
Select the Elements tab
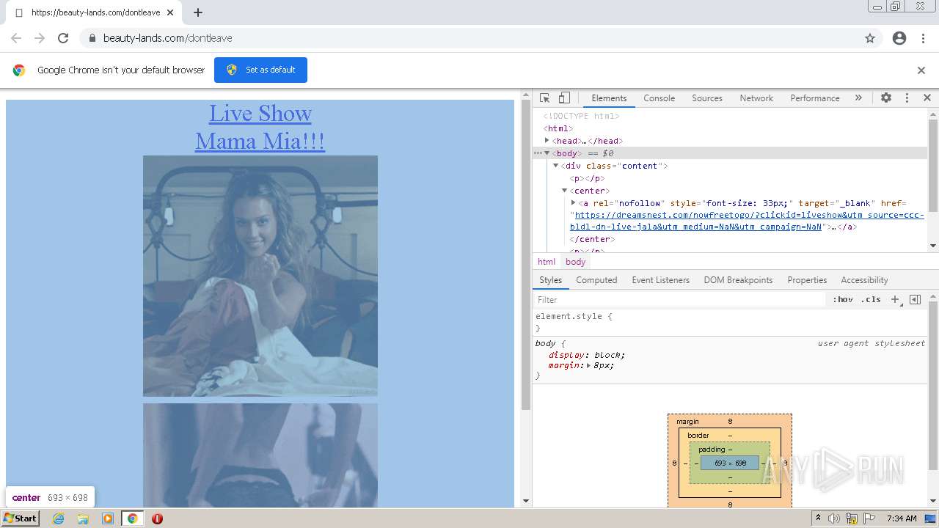(x=609, y=98)
